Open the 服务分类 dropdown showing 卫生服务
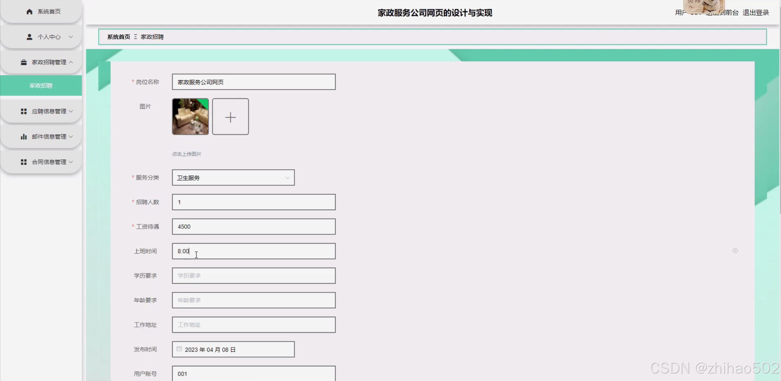 [233, 178]
